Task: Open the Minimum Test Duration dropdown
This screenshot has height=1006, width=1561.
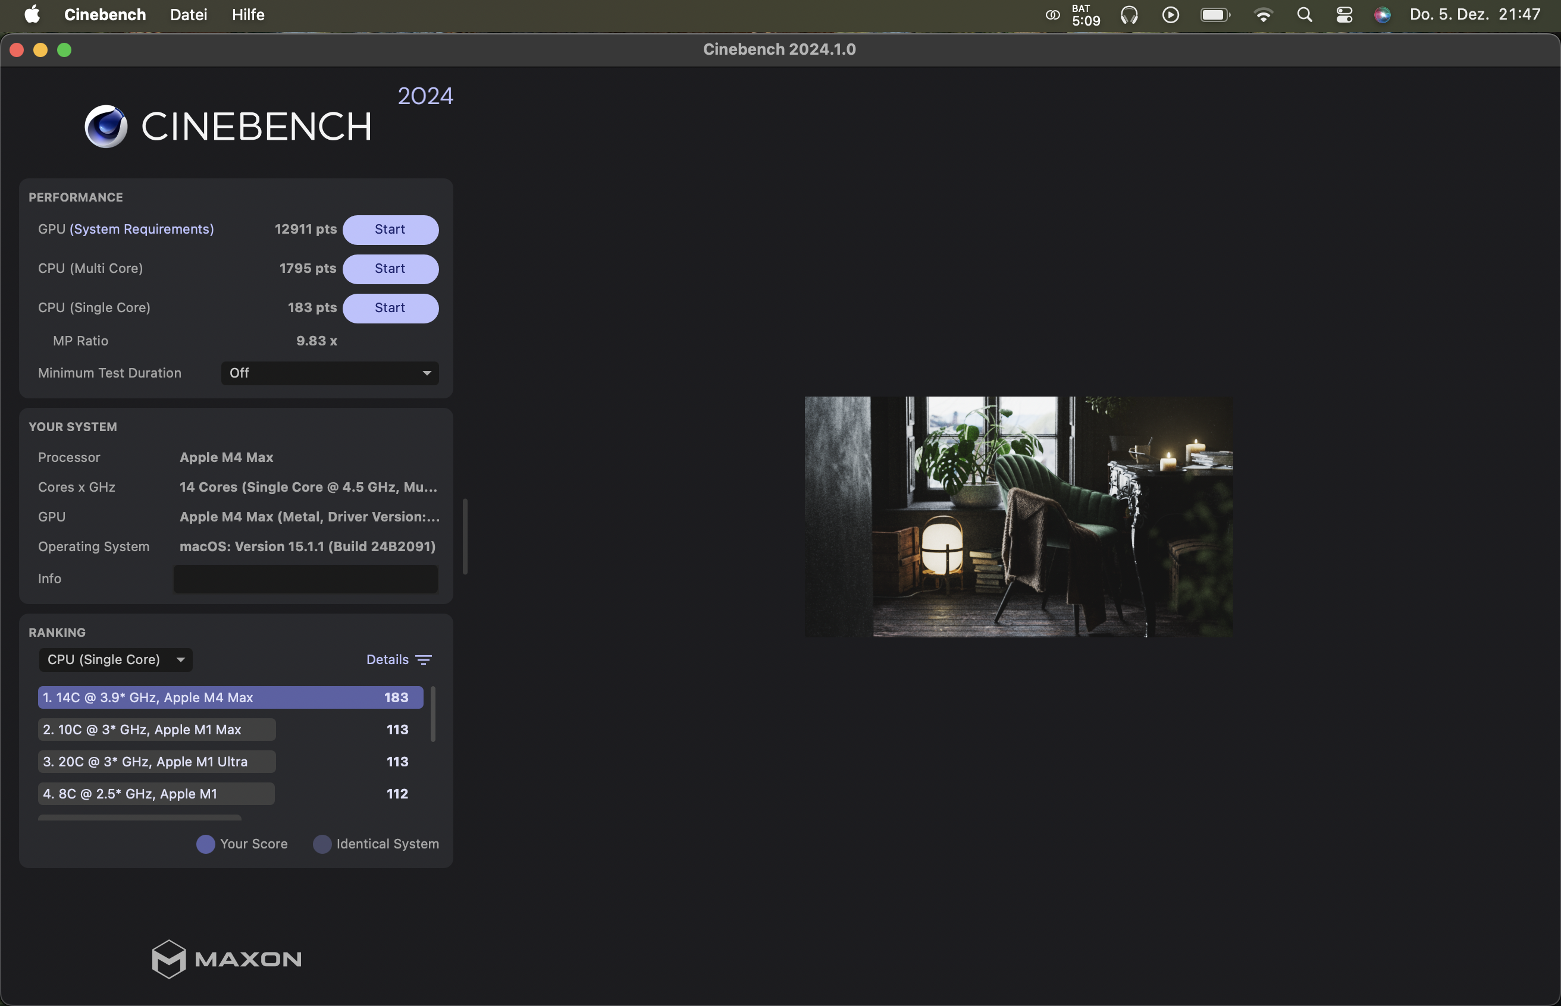Action: (x=330, y=373)
